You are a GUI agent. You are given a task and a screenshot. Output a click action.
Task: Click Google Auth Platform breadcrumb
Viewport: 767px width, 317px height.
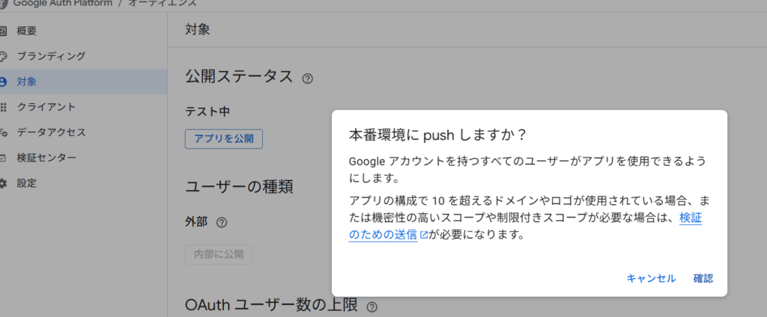(x=64, y=3)
